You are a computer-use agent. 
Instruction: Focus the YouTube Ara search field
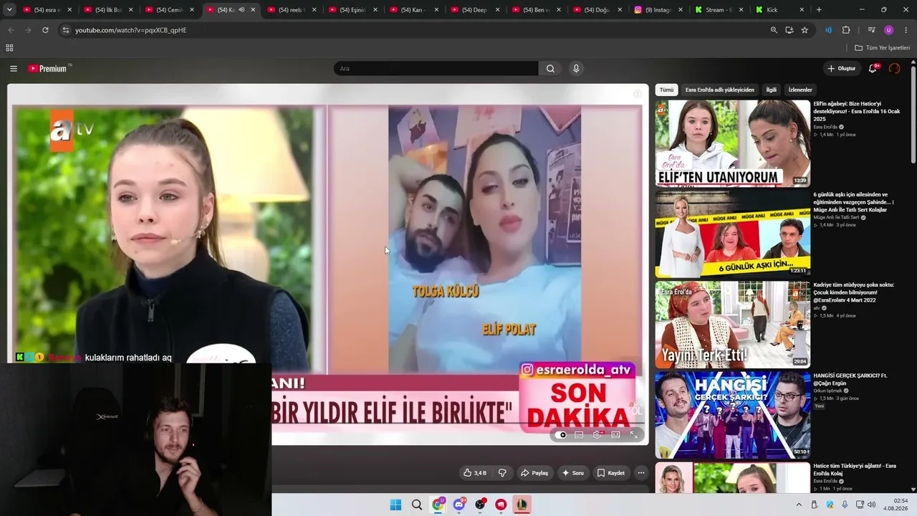click(436, 69)
